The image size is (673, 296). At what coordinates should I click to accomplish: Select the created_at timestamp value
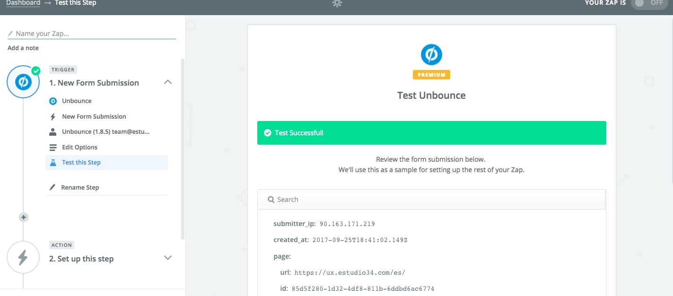360,240
